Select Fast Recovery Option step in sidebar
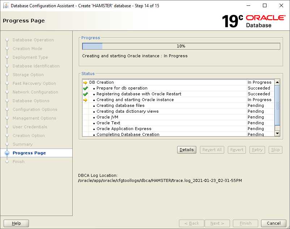290x229 pixels. (x=34, y=83)
